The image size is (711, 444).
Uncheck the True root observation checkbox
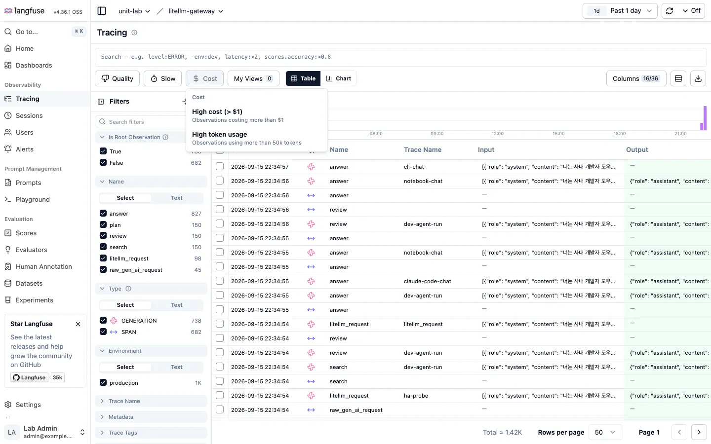pos(103,151)
